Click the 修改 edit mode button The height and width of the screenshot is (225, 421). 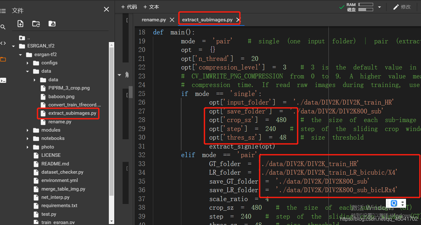[x=402, y=7]
